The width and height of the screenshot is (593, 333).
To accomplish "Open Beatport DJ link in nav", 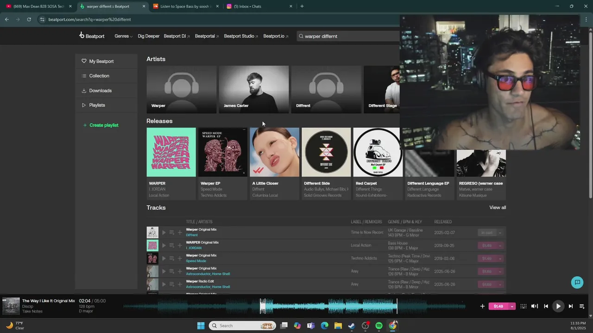I will tap(177, 36).
